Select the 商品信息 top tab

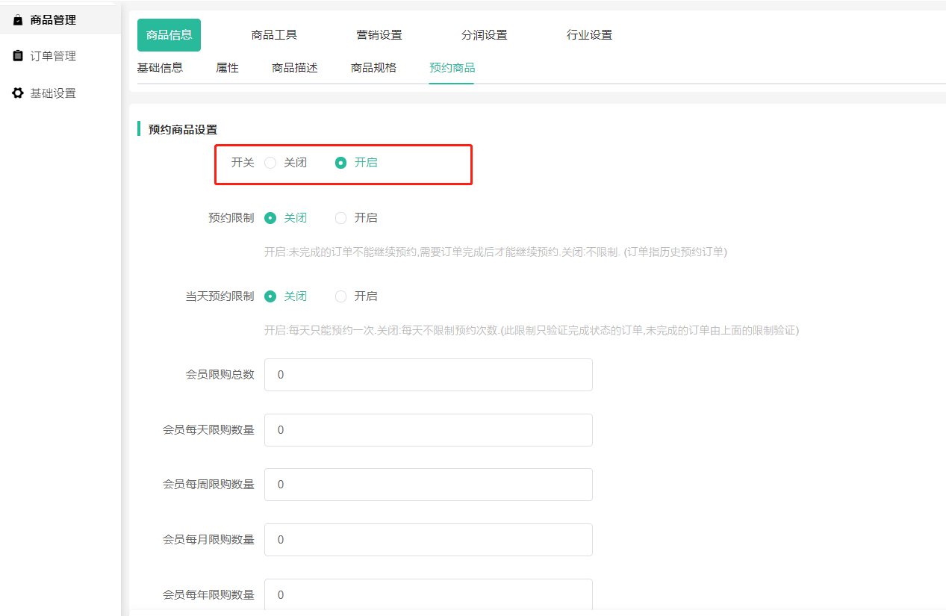(x=169, y=35)
